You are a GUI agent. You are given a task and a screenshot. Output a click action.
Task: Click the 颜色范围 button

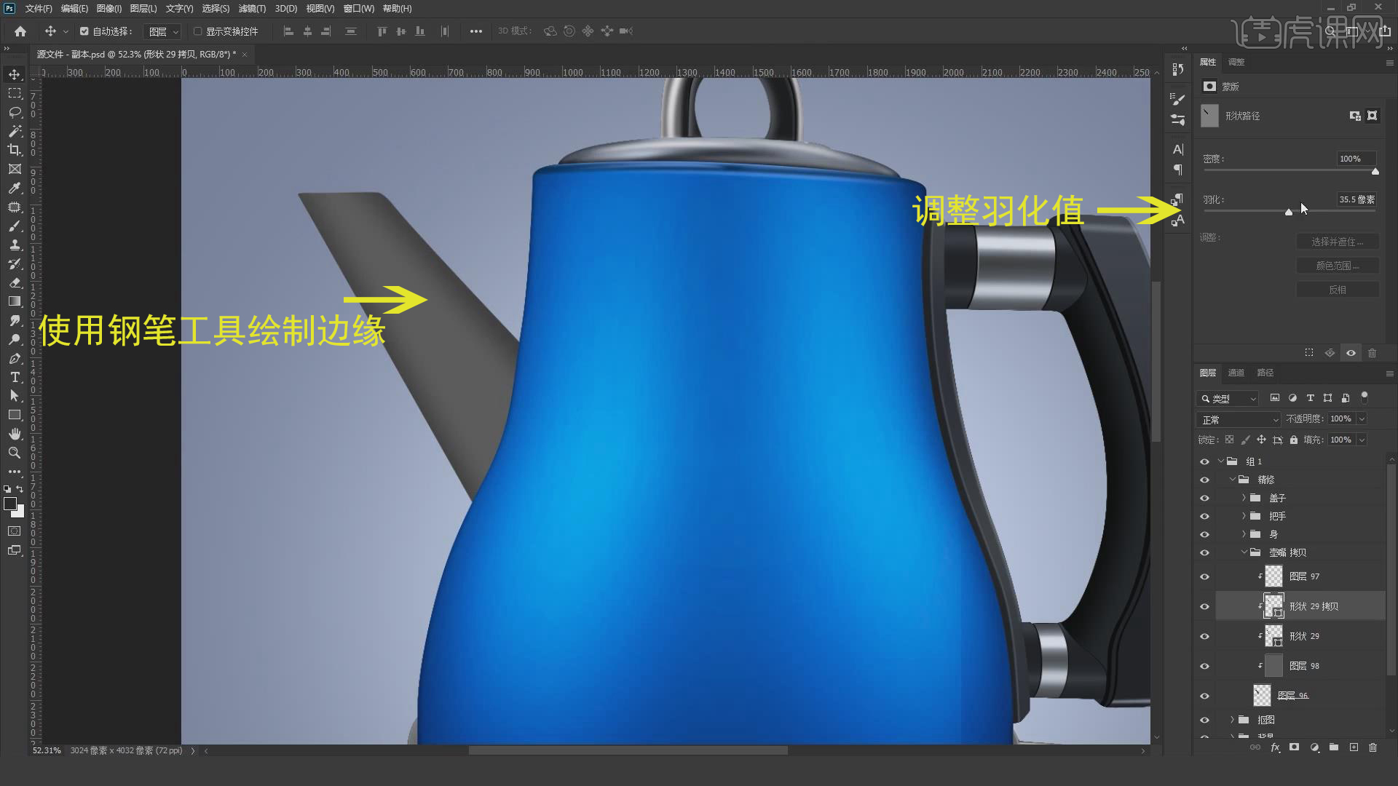click(1337, 266)
